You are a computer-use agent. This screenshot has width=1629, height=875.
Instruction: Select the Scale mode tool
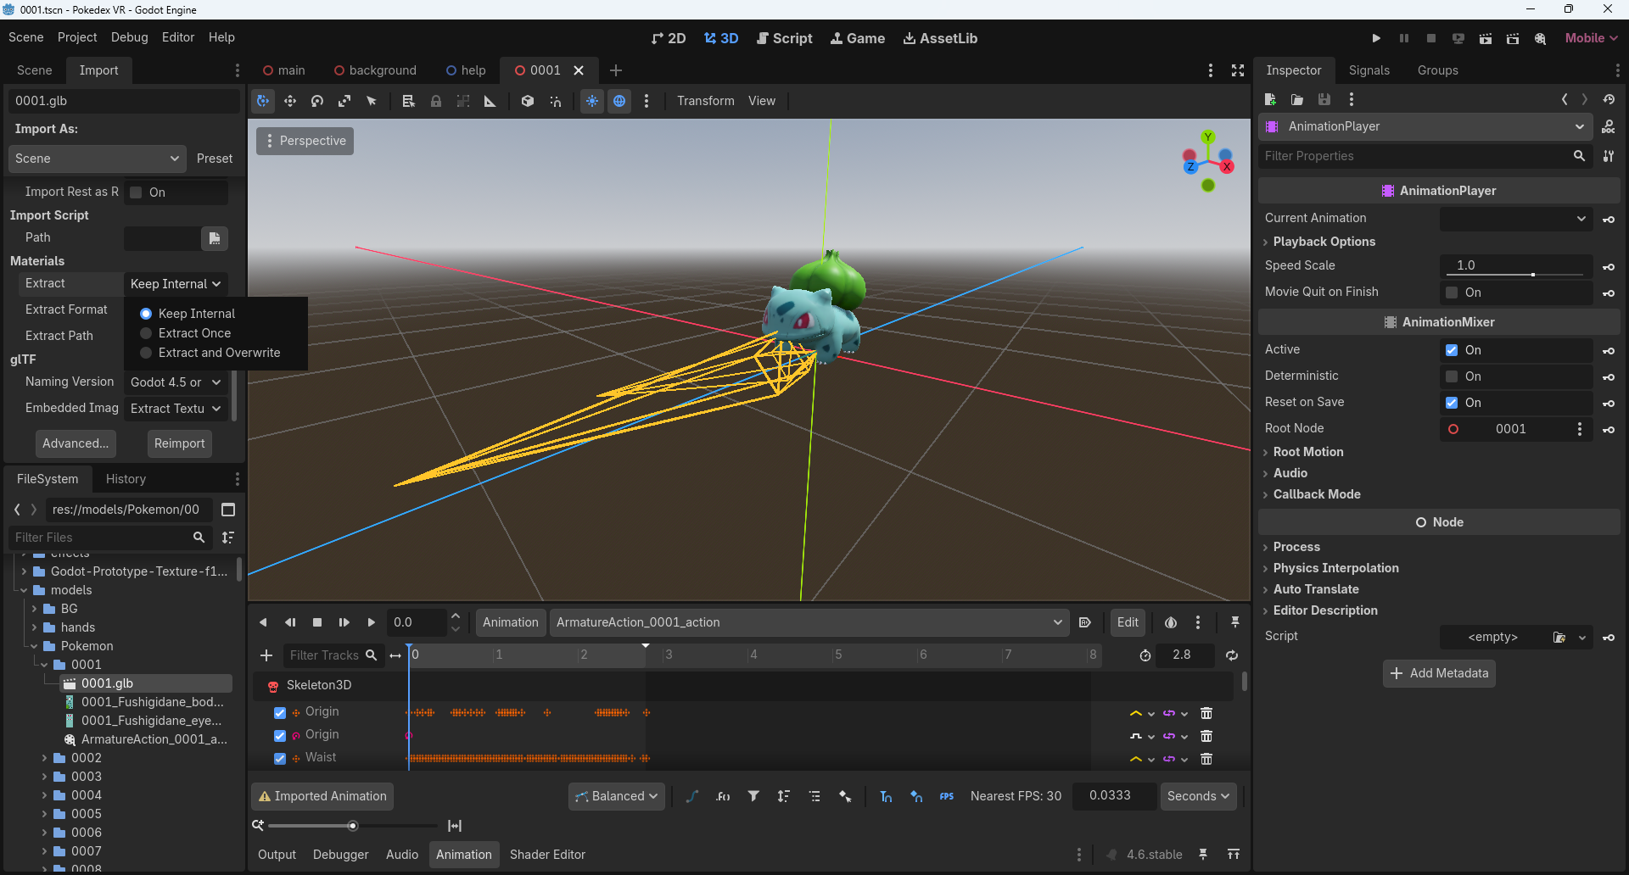point(344,101)
